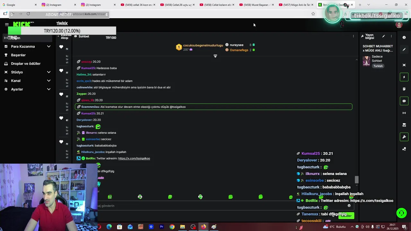
Task: Bookmark this page with the star icon
Action: [x=313, y=14]
